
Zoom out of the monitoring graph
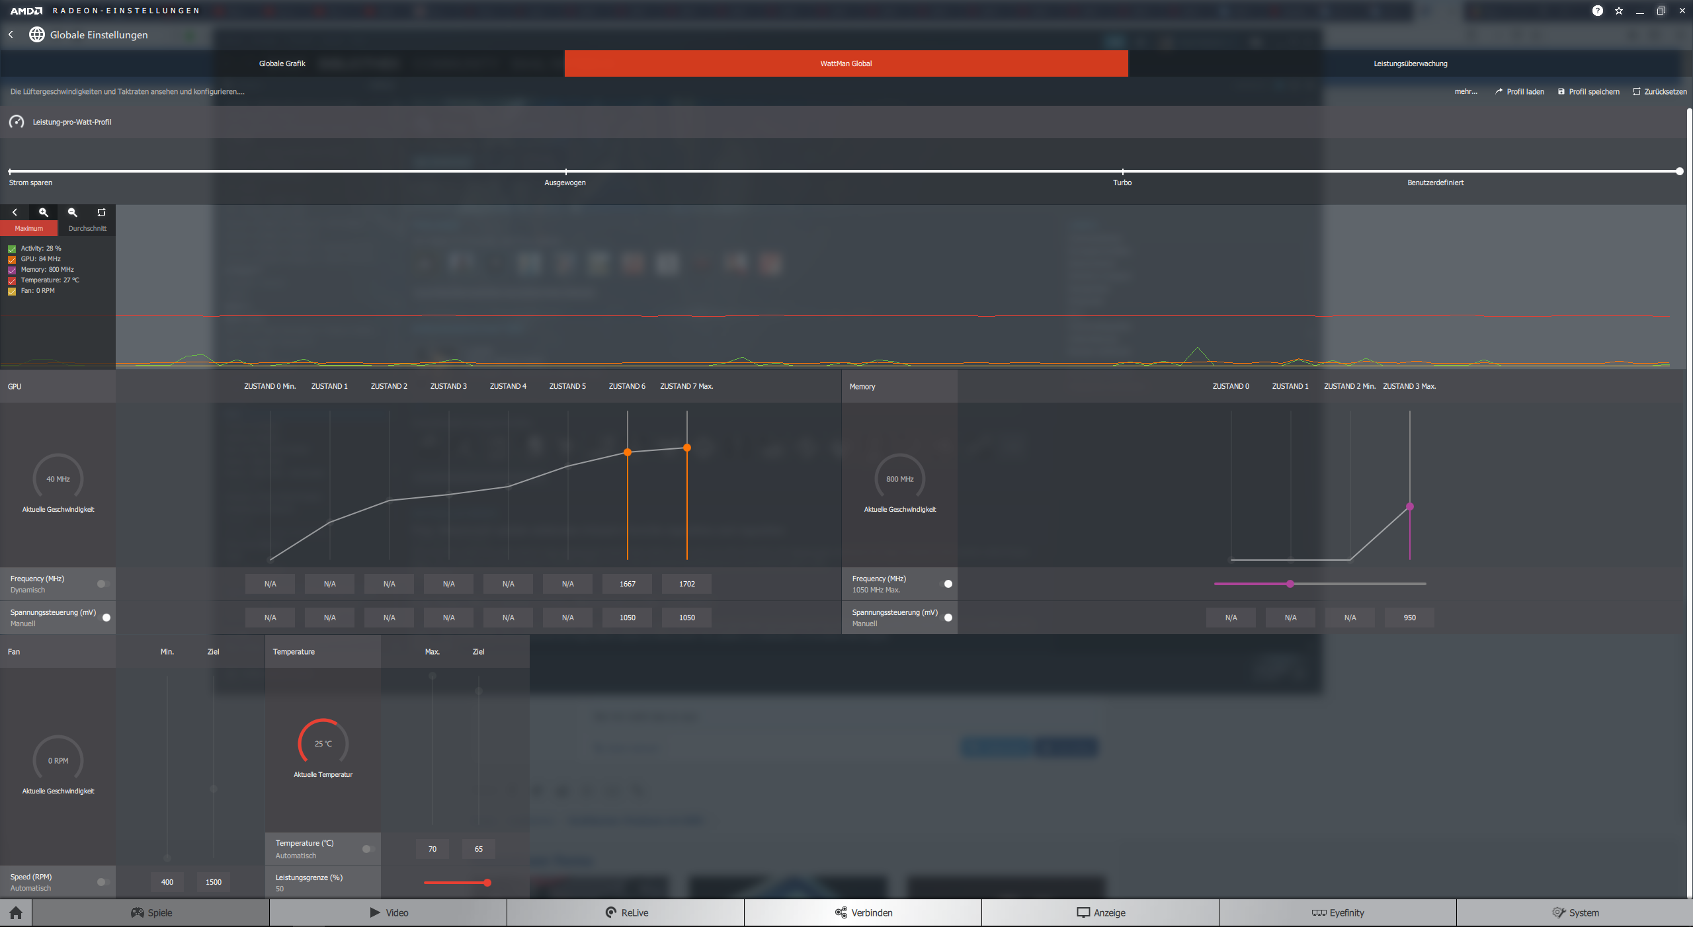tap(73, 212)
